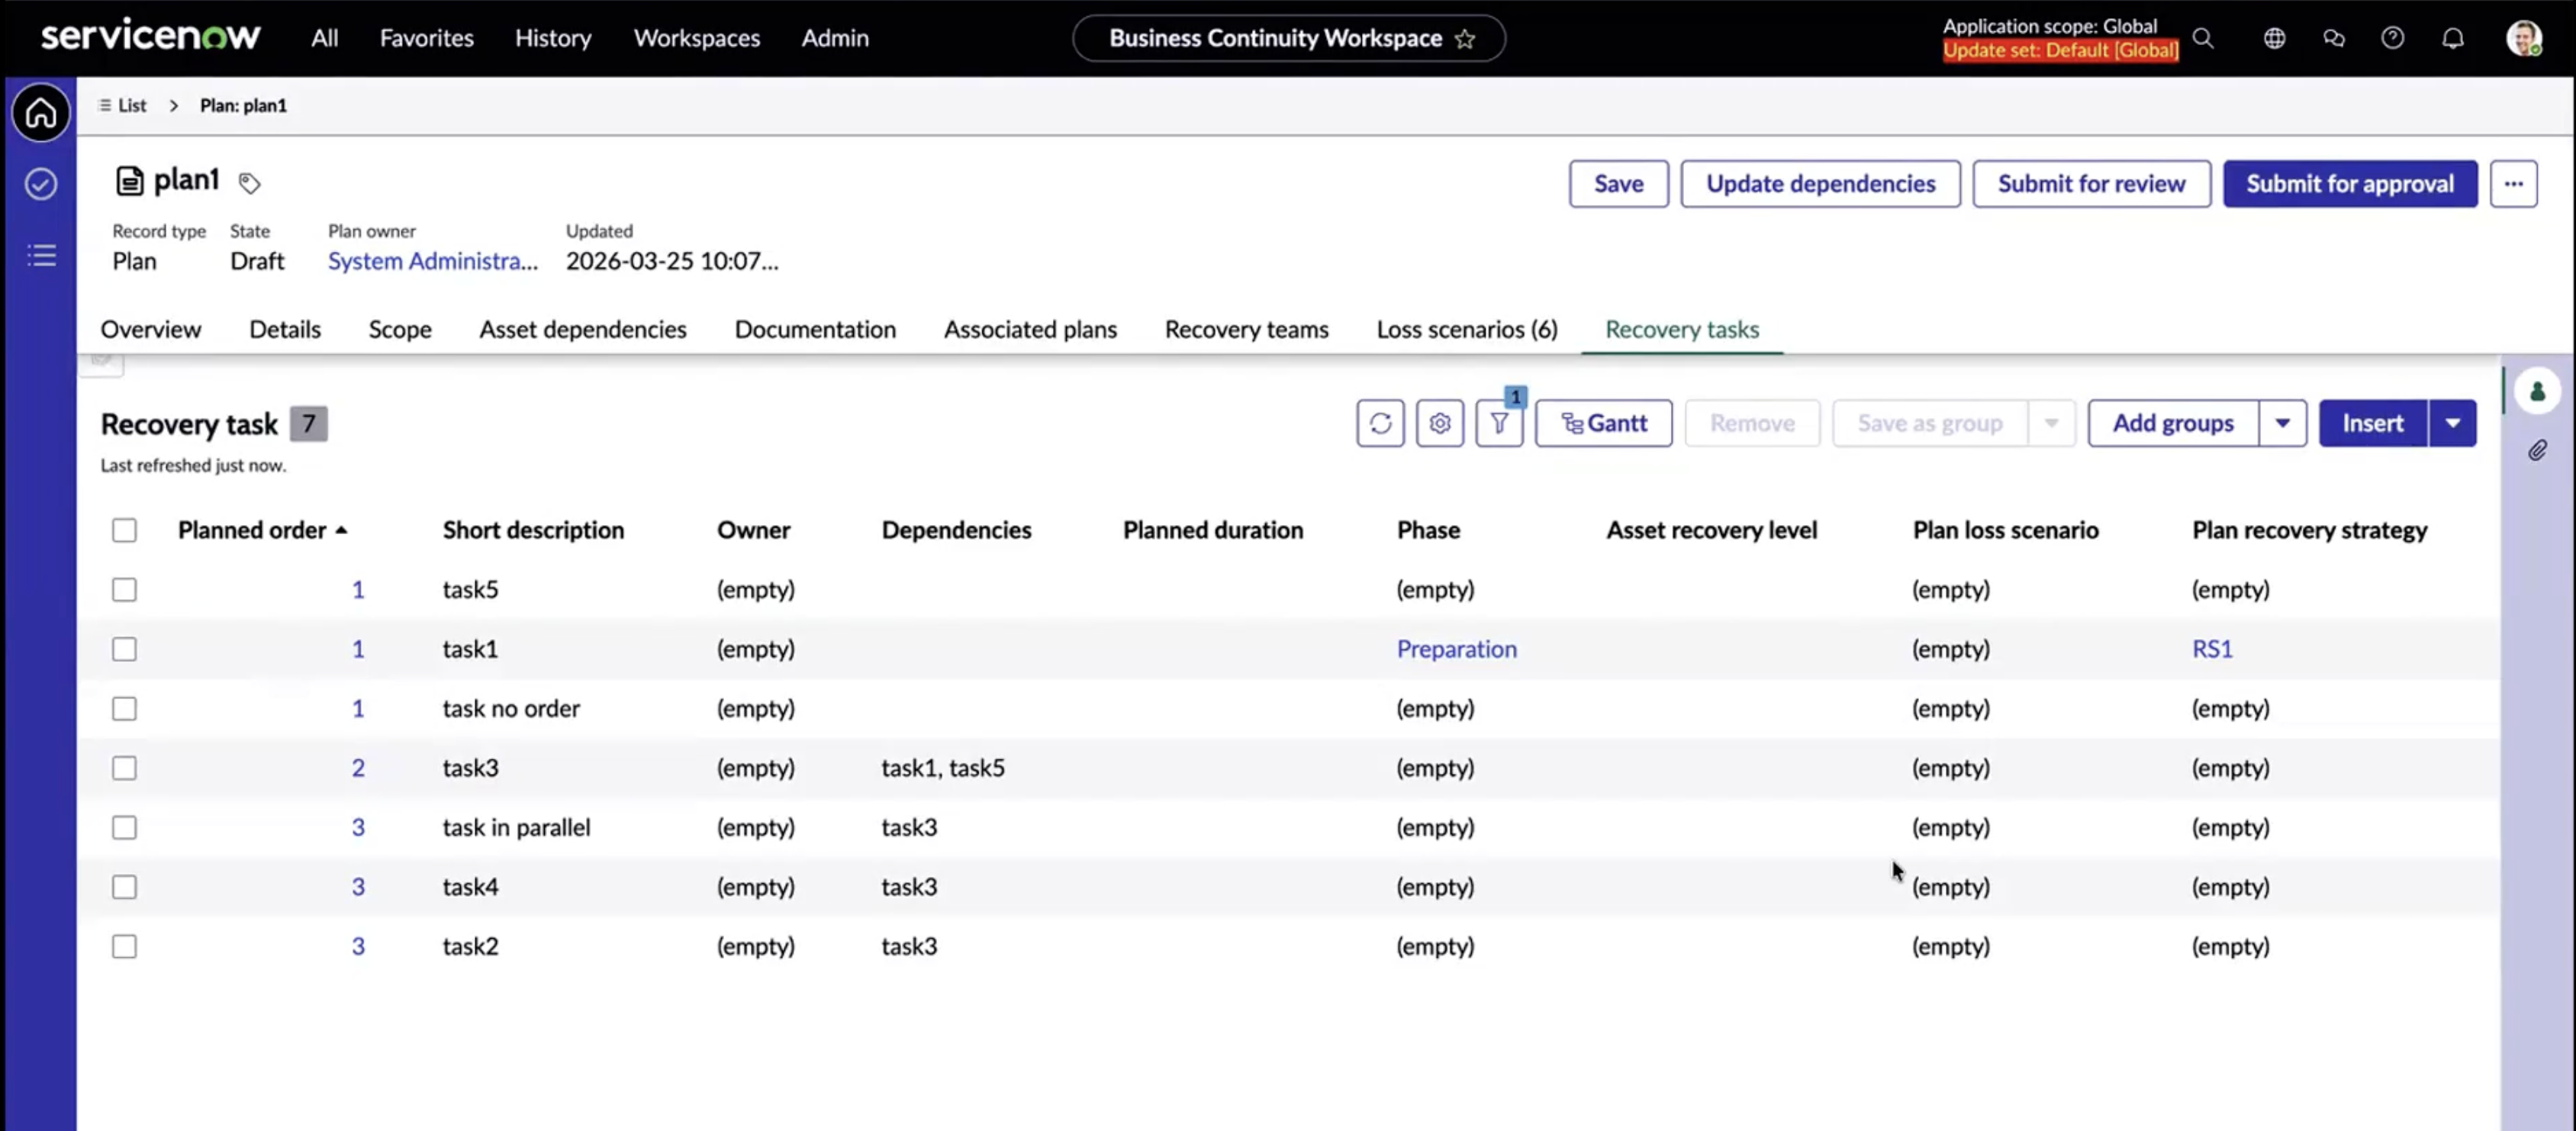Viewport: 2576px width, 1131px height.
Task: Click the Phase column header
Action: tap(1428, 530)
